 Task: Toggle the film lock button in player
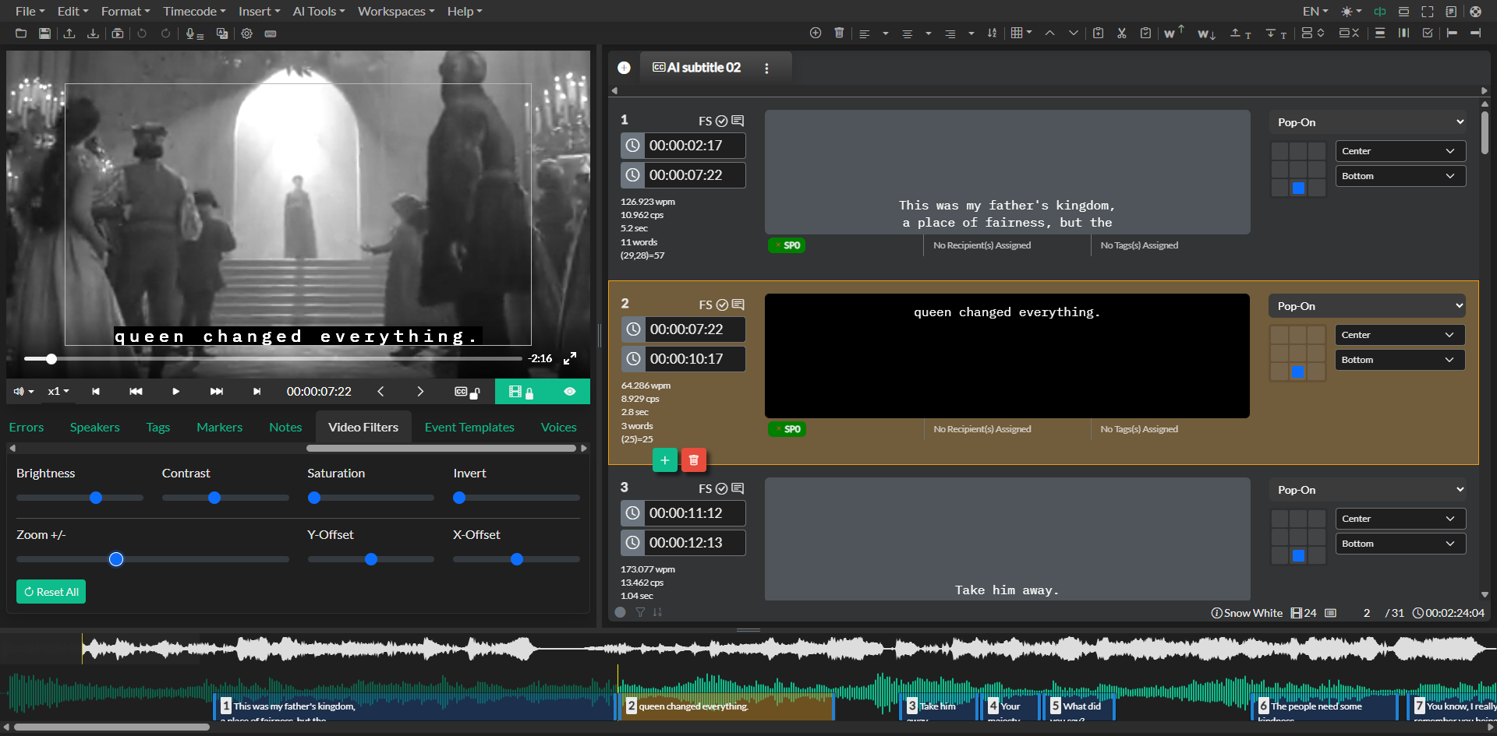point(521,392)
